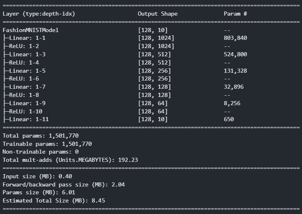The width and height of the screenshot is (302, 214).
Task: Click output shape of ReLU: 1-6
Action: tap(155, 78)
